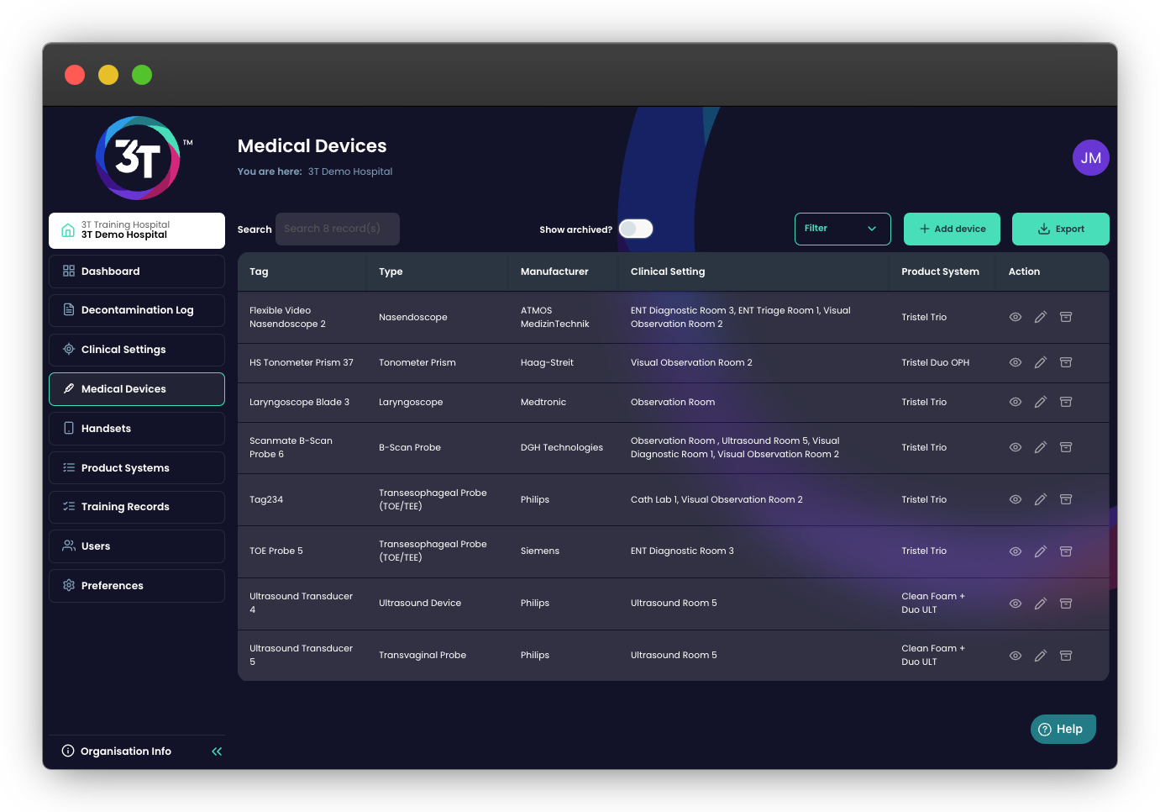This screenshot has width=1160, height=812.
Task: Open the JM user avatar menu
Action: click(1091, 158)
